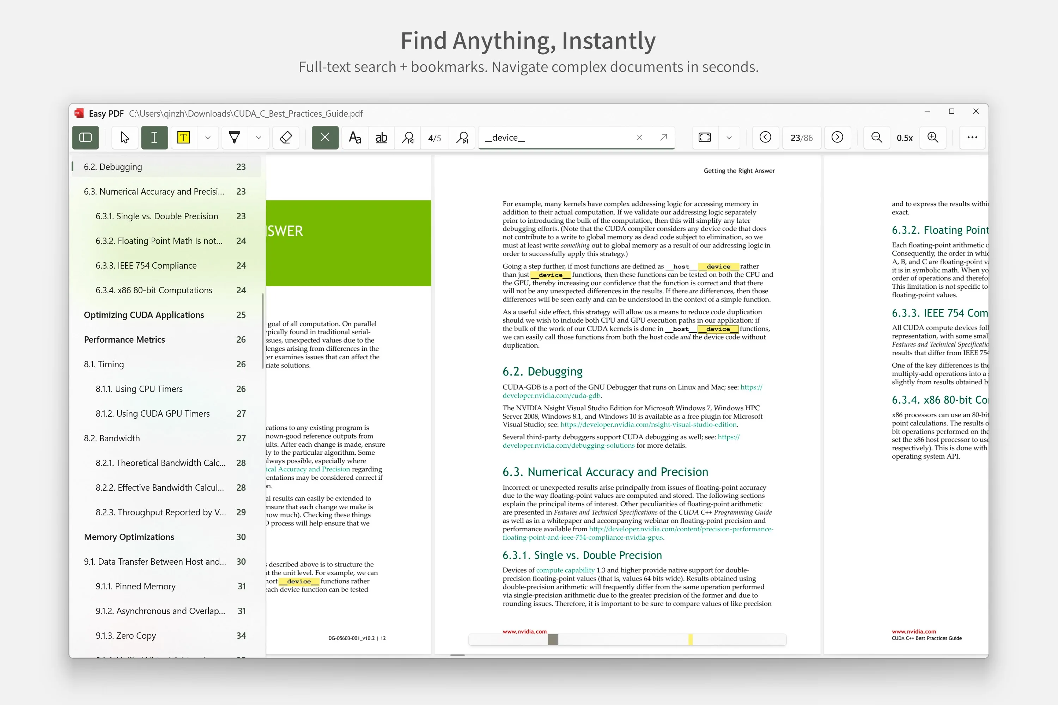This screenshot has height=705, width=1058.
Task: Click the Easy PDF app icon
Action: 79,113
